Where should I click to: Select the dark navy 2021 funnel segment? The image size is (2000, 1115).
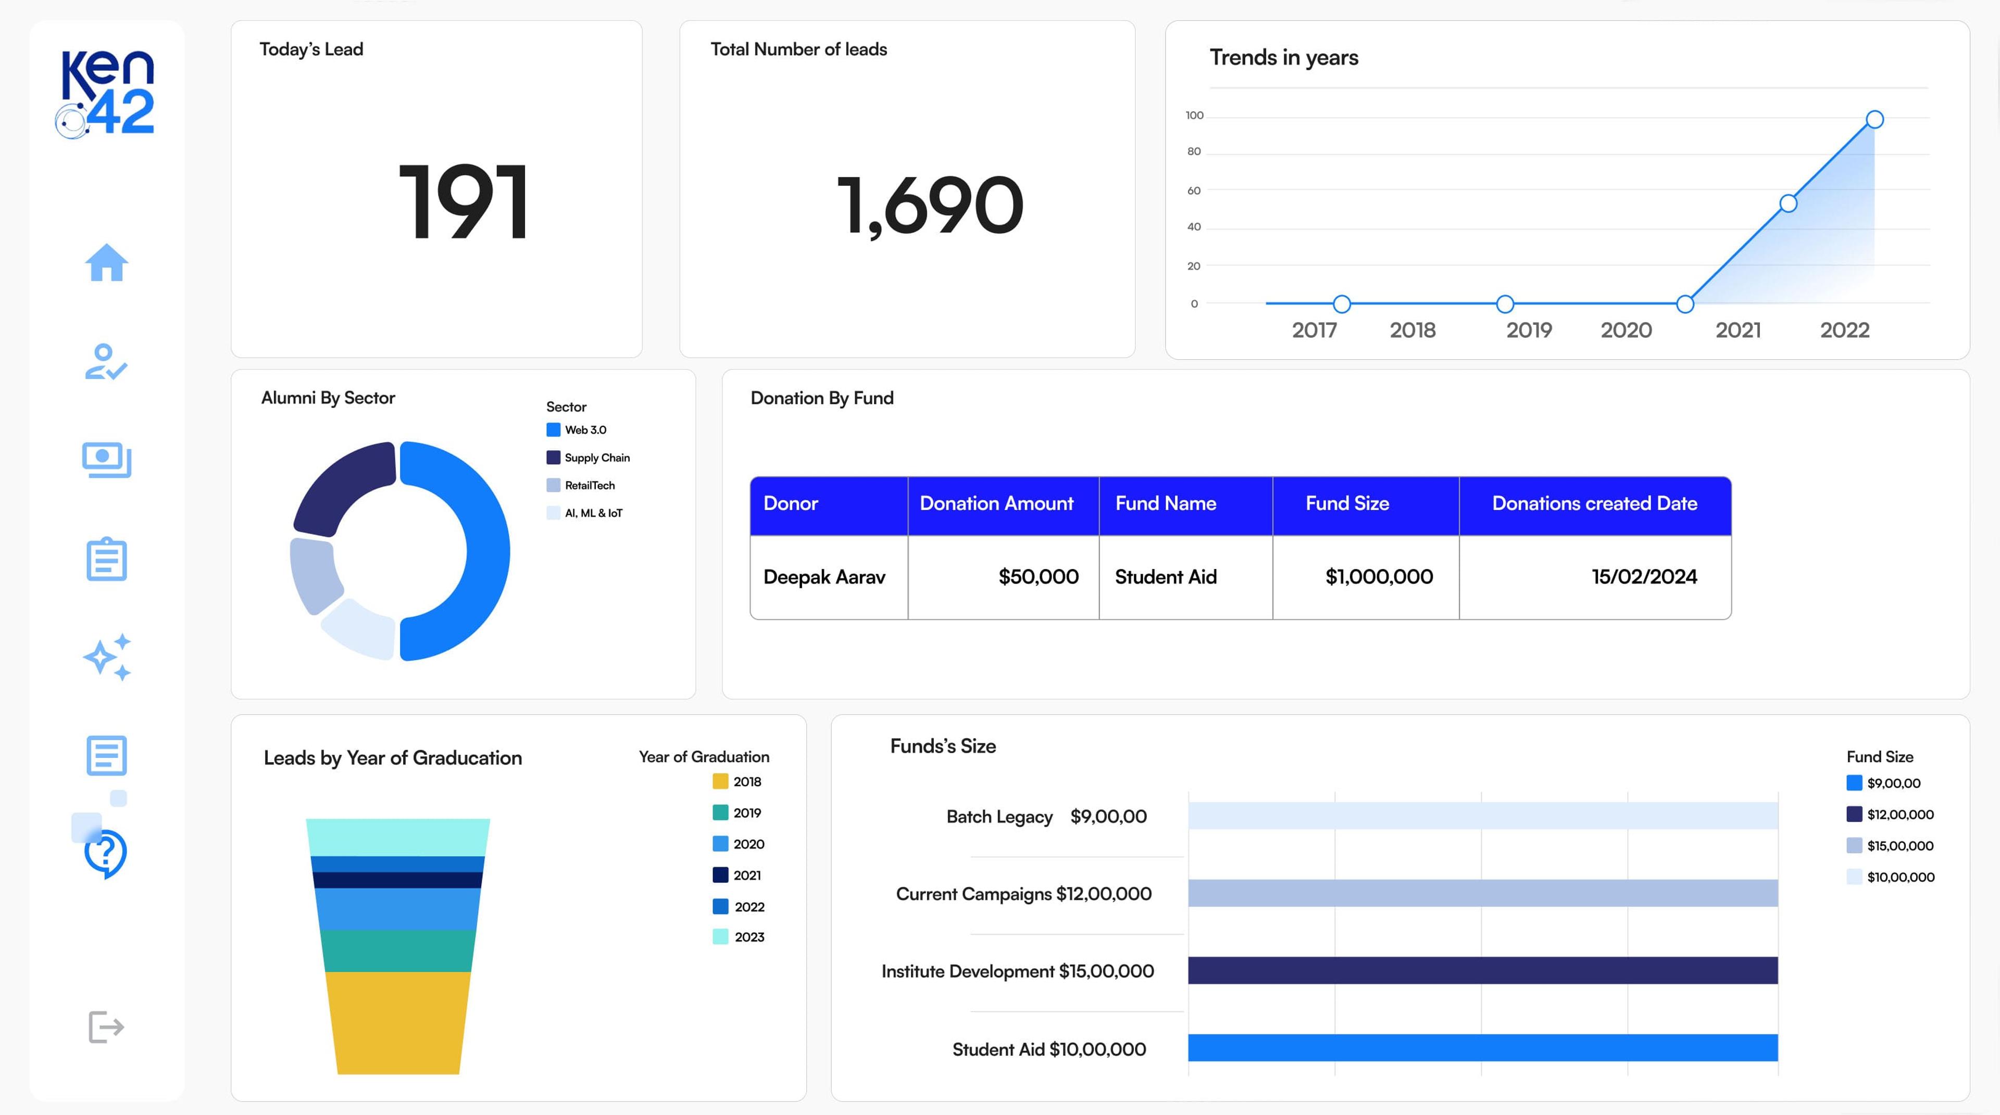(398, 880)
